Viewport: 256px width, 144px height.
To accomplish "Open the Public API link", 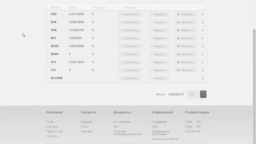I will coord(193,122).
